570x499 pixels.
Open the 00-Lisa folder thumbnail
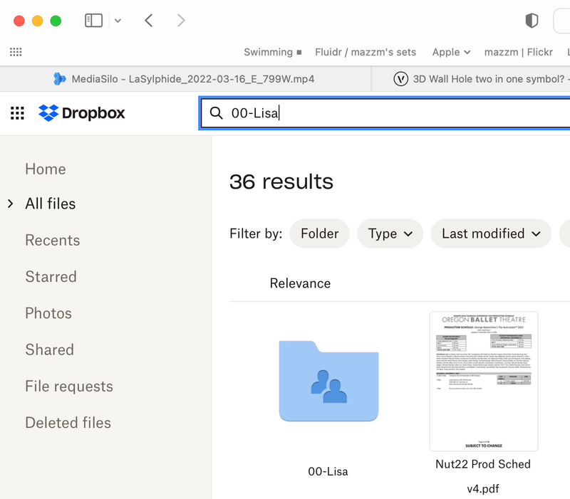click(329, 381)
